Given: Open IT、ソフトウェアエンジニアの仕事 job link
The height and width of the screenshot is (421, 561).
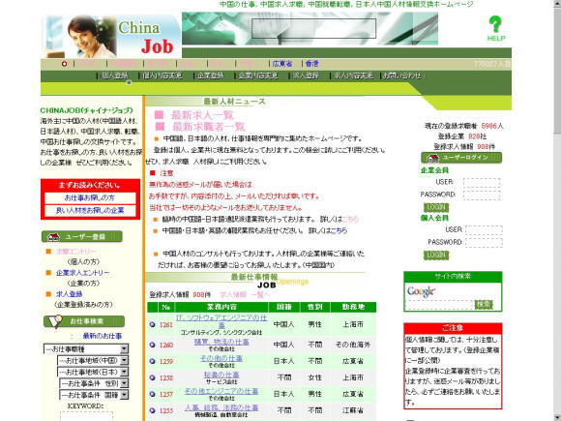Looking at the screenshot, I should [221, 321].
